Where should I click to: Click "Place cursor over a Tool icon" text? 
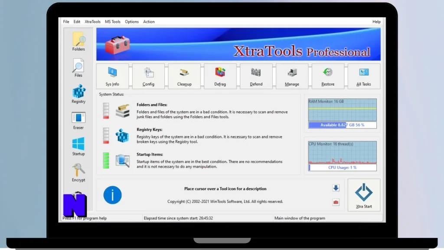pyautogui.click(x=225, y=189)
